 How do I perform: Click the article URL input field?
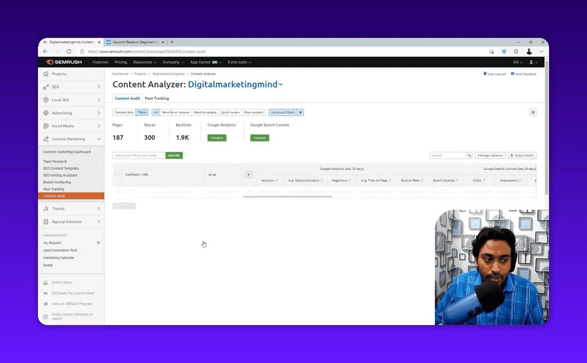pos(139,155)
